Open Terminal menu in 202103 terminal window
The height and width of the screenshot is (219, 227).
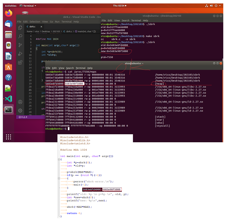[136, 21]
